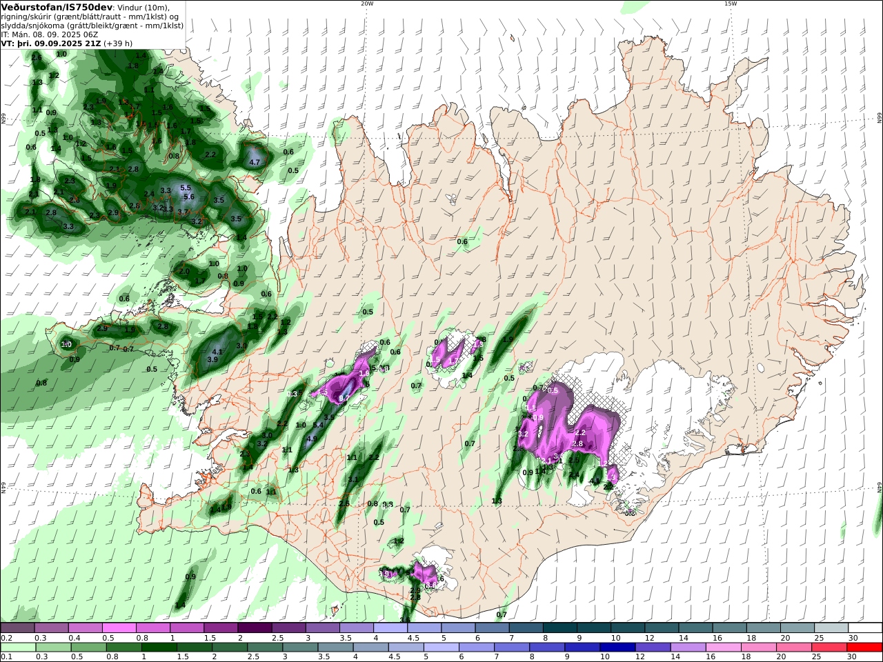Click the 15W longitude label
883x662 pixels.
pos(731,3)
